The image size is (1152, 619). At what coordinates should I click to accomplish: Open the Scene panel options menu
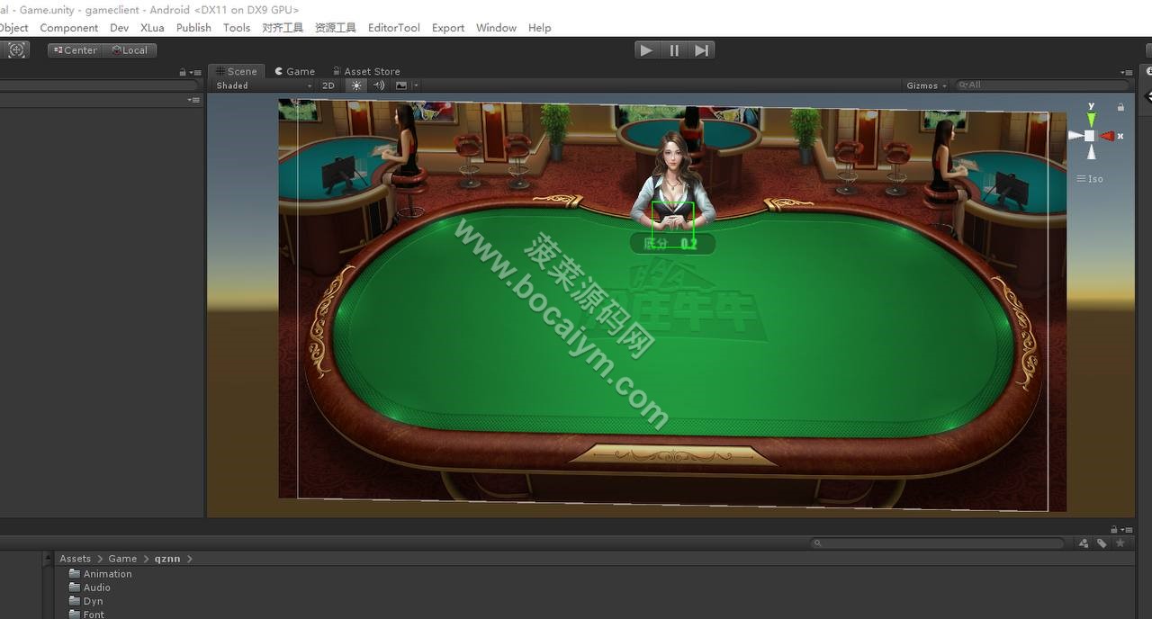coord(1127,72)
